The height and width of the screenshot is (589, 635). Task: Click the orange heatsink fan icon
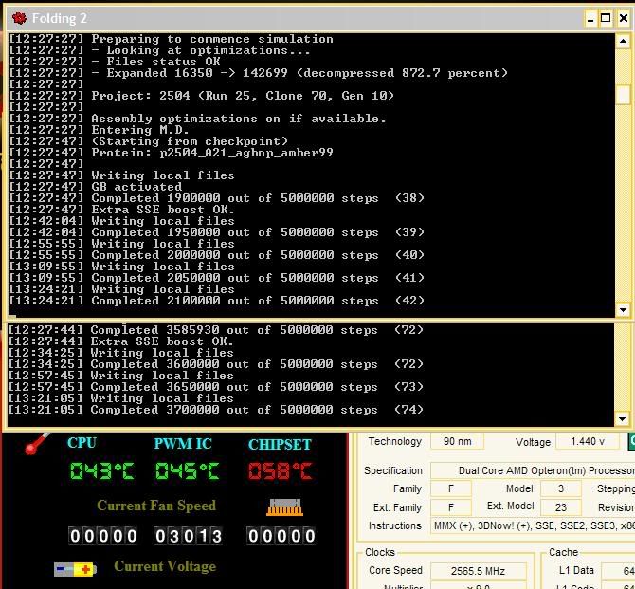[283, 507]
